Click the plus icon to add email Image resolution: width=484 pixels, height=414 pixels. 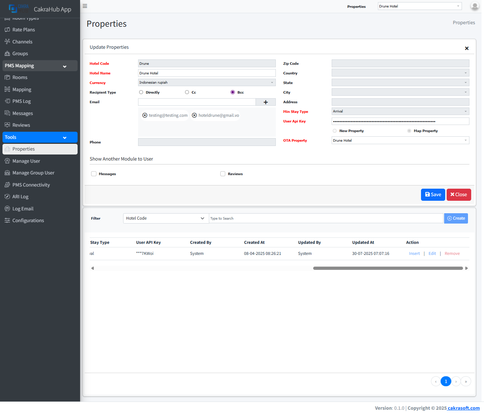(x=265, y=102)
